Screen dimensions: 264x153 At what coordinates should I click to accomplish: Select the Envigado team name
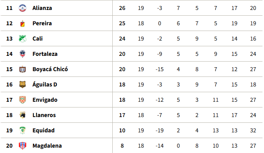tap(45, 100)
